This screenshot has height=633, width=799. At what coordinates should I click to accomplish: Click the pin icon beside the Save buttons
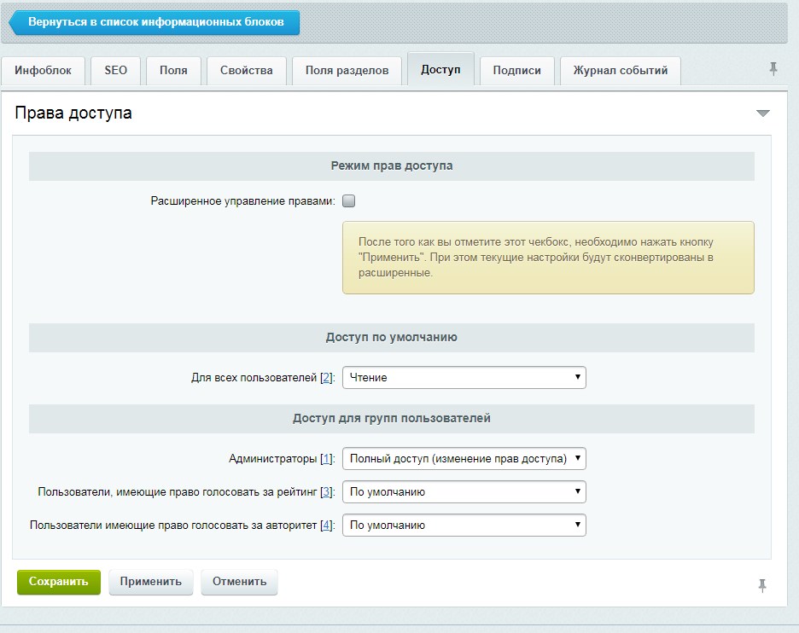click(762, 585)
